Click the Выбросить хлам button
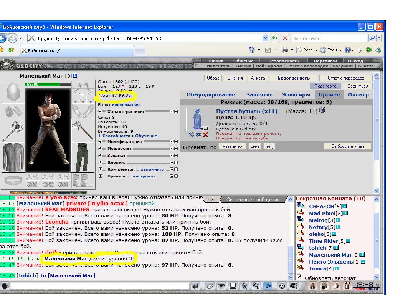 tap(347, 146)
